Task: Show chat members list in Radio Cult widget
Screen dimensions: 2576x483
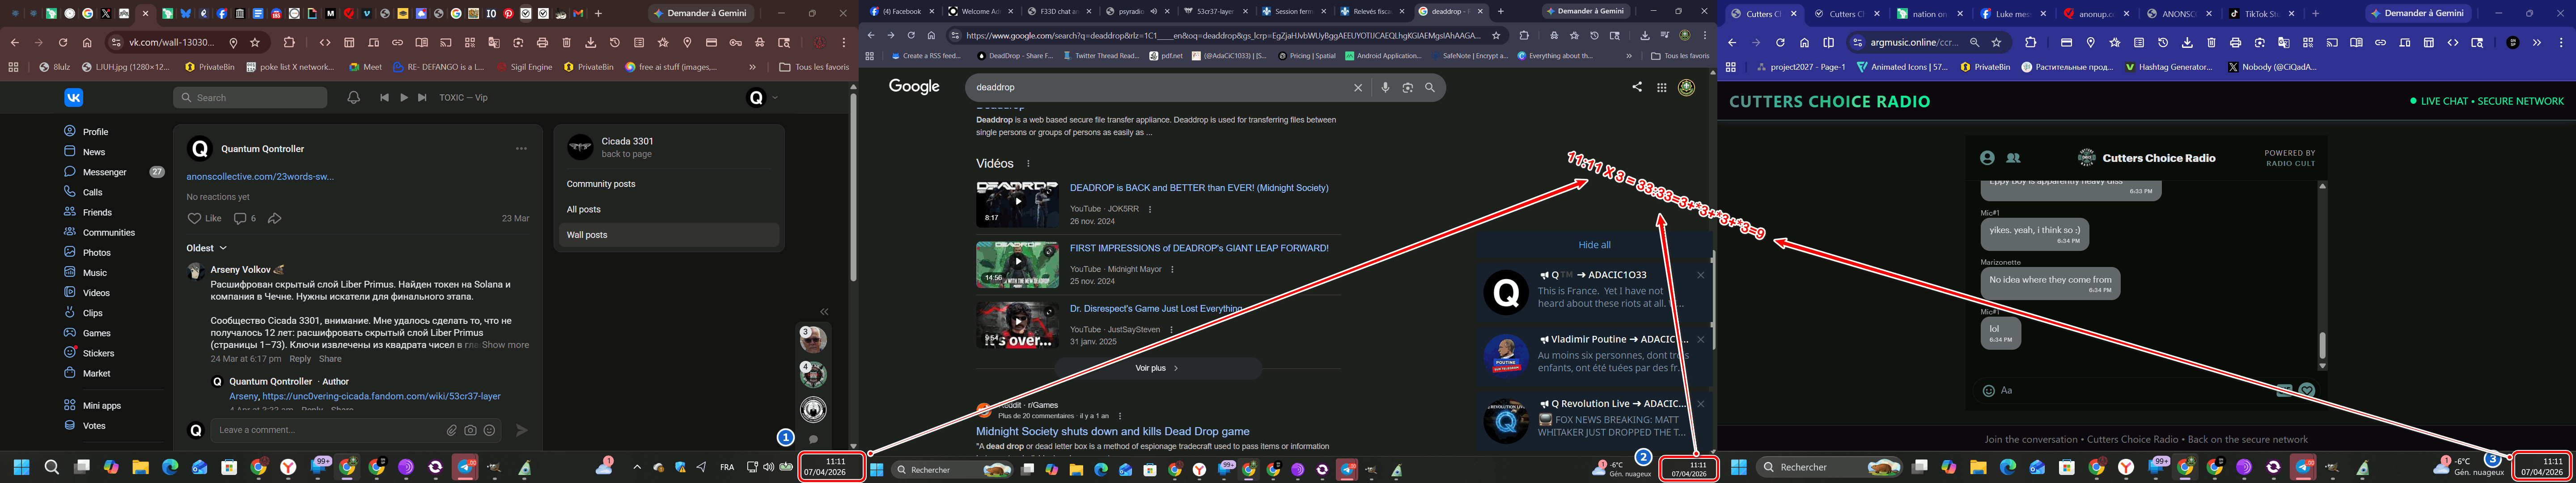Action: 2013,158
